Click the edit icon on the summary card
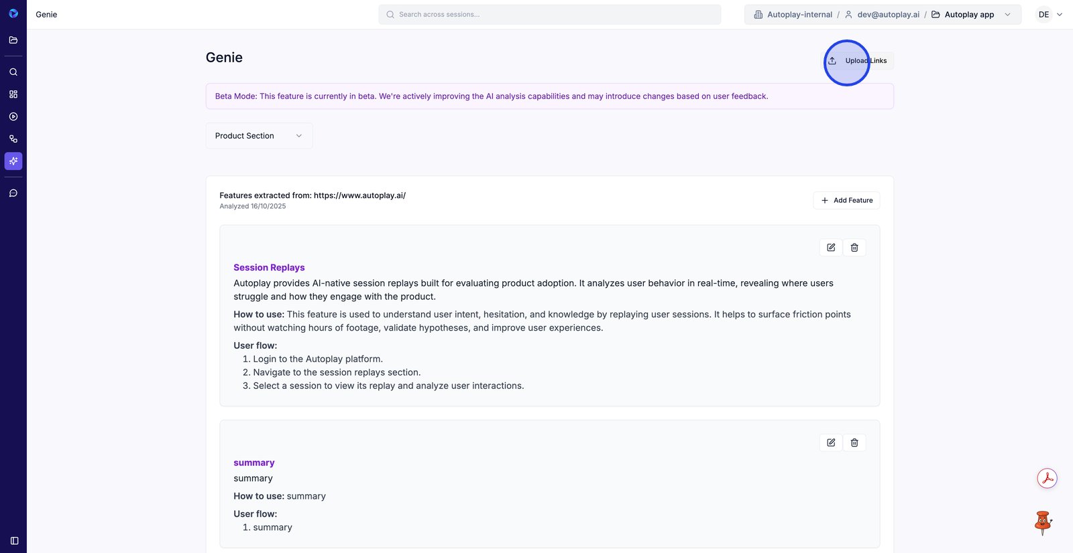 click(831, 443)
